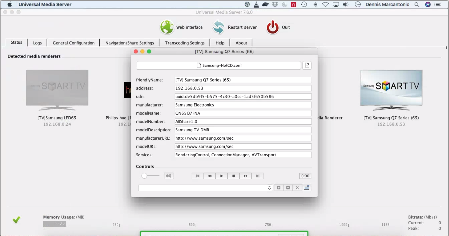Screen dimensions: 449x236
Task: Click the [TV]Samsung LED65 label
Action: (57, 118)
